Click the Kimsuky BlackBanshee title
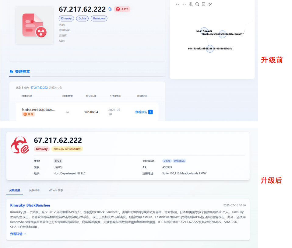 [30, 205]
